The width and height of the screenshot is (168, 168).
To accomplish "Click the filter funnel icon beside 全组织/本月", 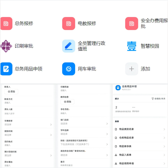I will [x=153, y=99].
